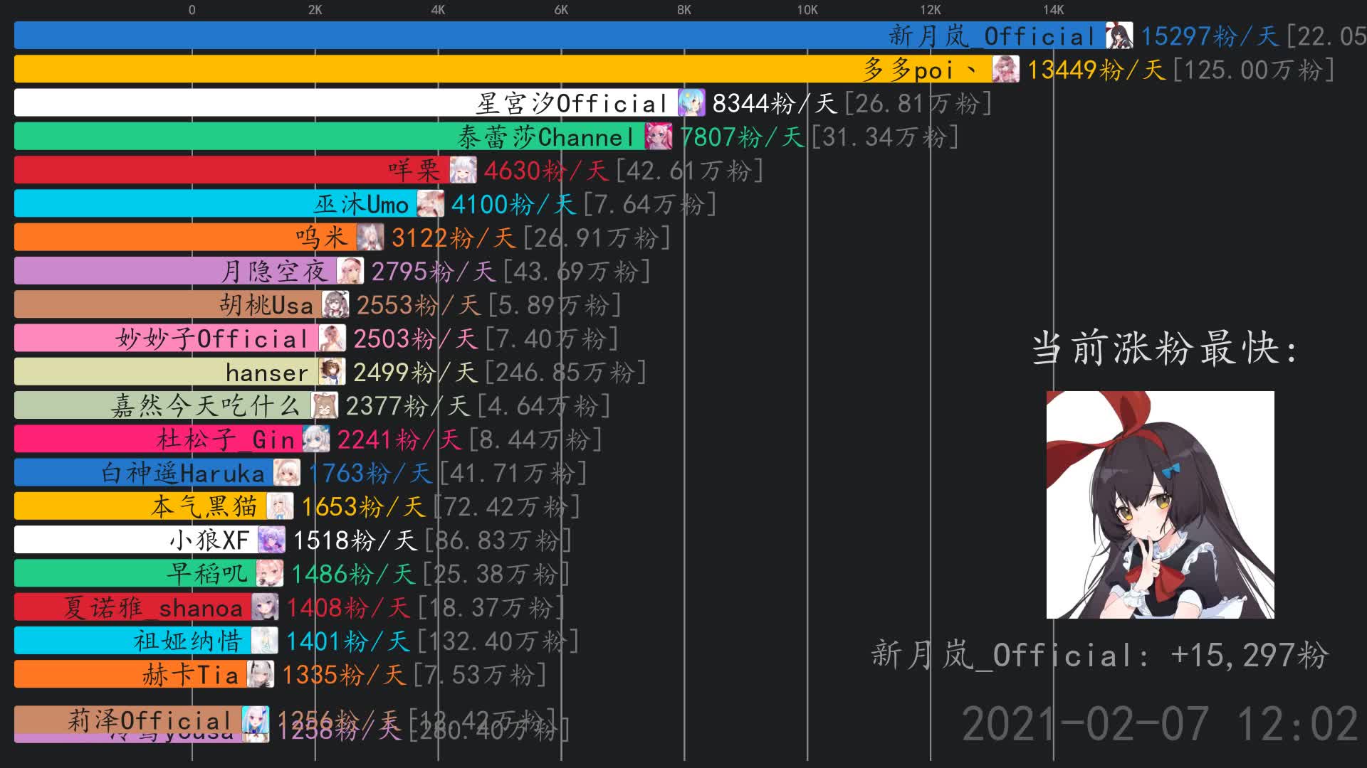Click the 新月岚_Official avatar icon
Screen dimensions: 1367x768
click(x=1119, y=36)
